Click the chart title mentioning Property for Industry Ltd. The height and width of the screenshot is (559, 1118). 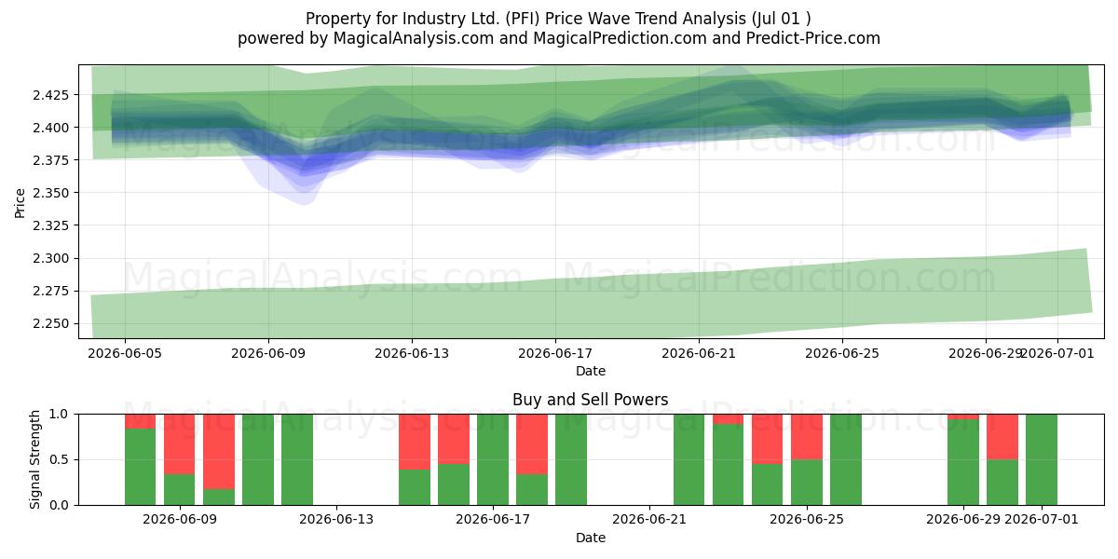pyautogui.click(x=559, y=19)
